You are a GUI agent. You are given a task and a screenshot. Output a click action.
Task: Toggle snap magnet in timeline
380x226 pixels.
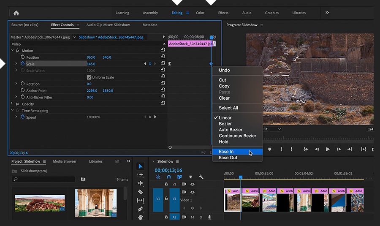tap(169, 177)
